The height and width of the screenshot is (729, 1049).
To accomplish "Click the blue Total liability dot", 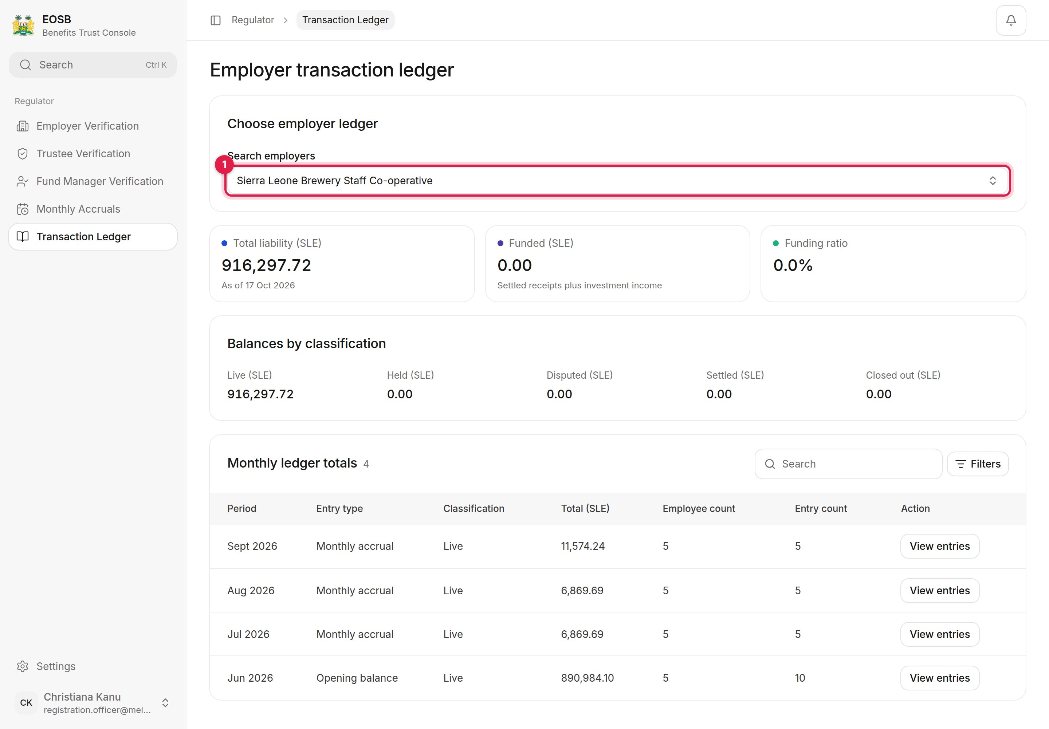I will click(x=224, y=244).
